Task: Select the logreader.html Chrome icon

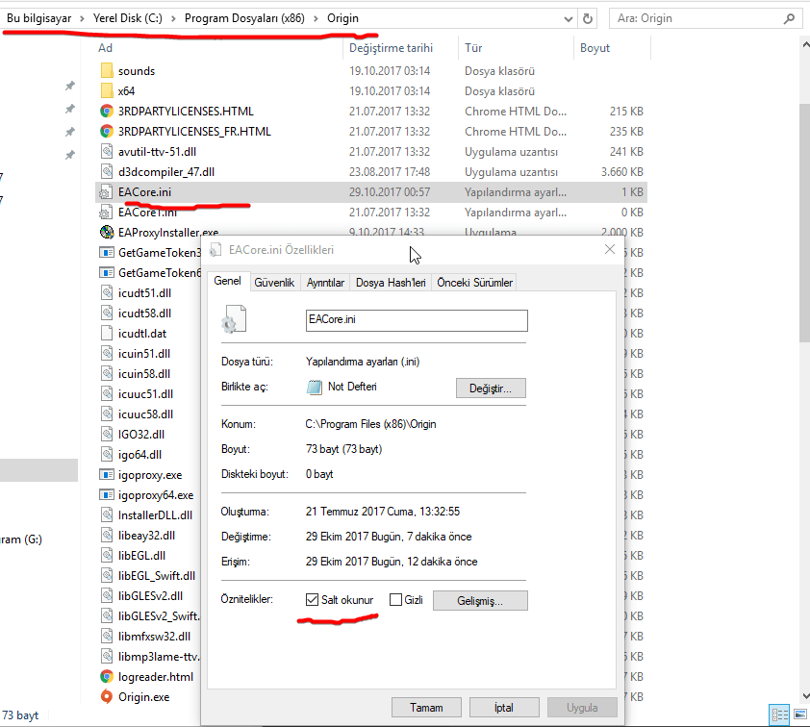Action: point(107,676)
